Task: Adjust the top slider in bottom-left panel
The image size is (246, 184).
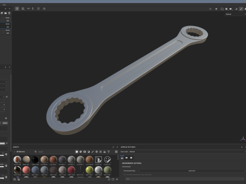Action: point(2,155)
